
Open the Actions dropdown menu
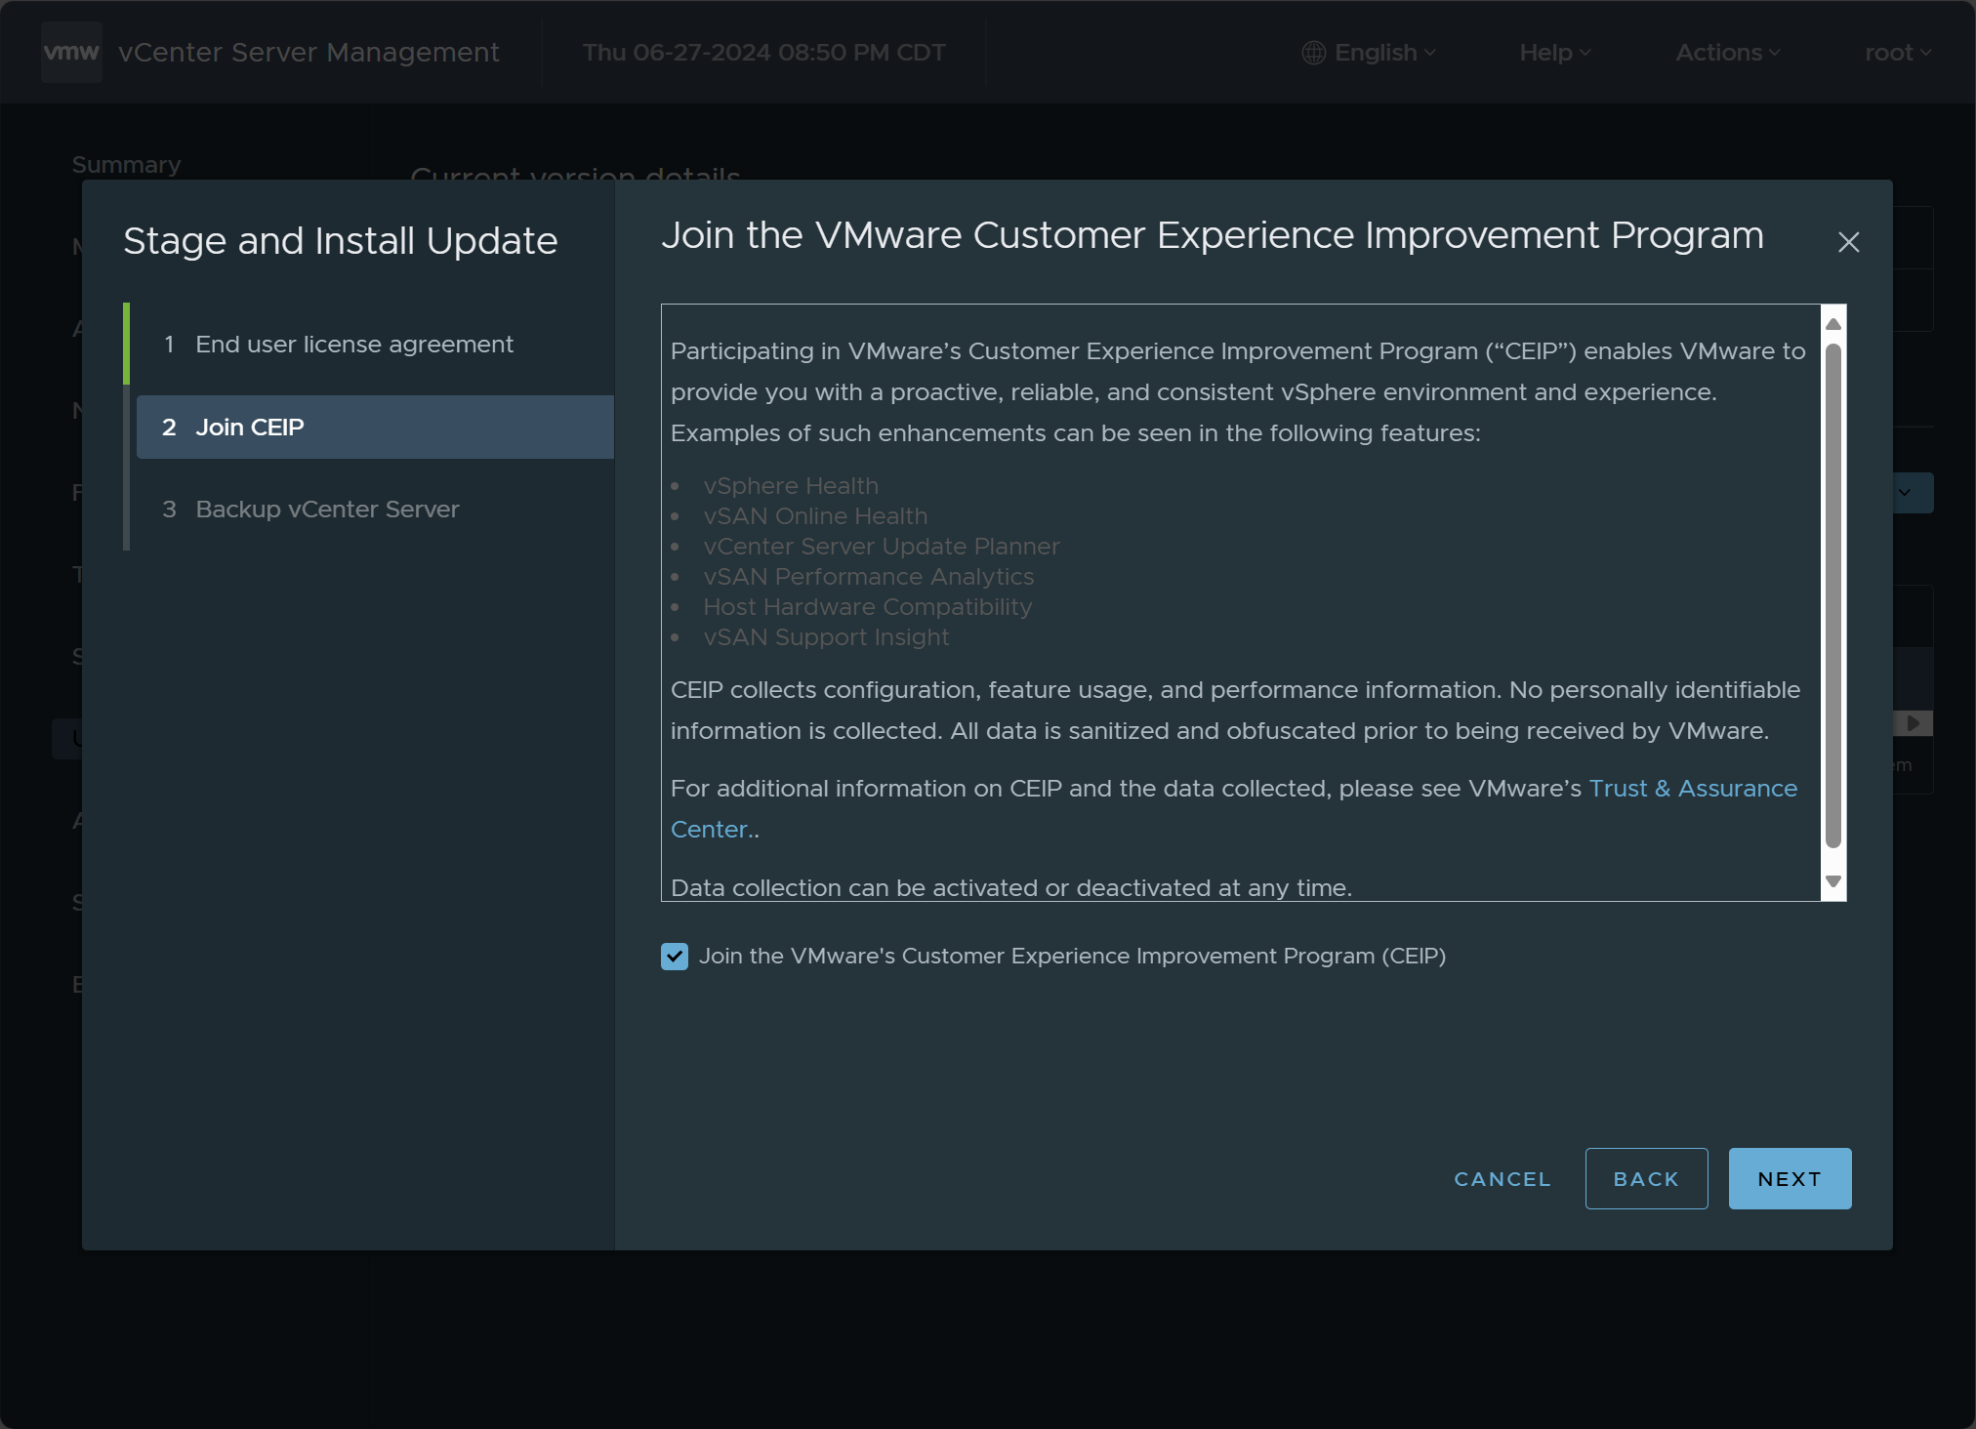1727,53
